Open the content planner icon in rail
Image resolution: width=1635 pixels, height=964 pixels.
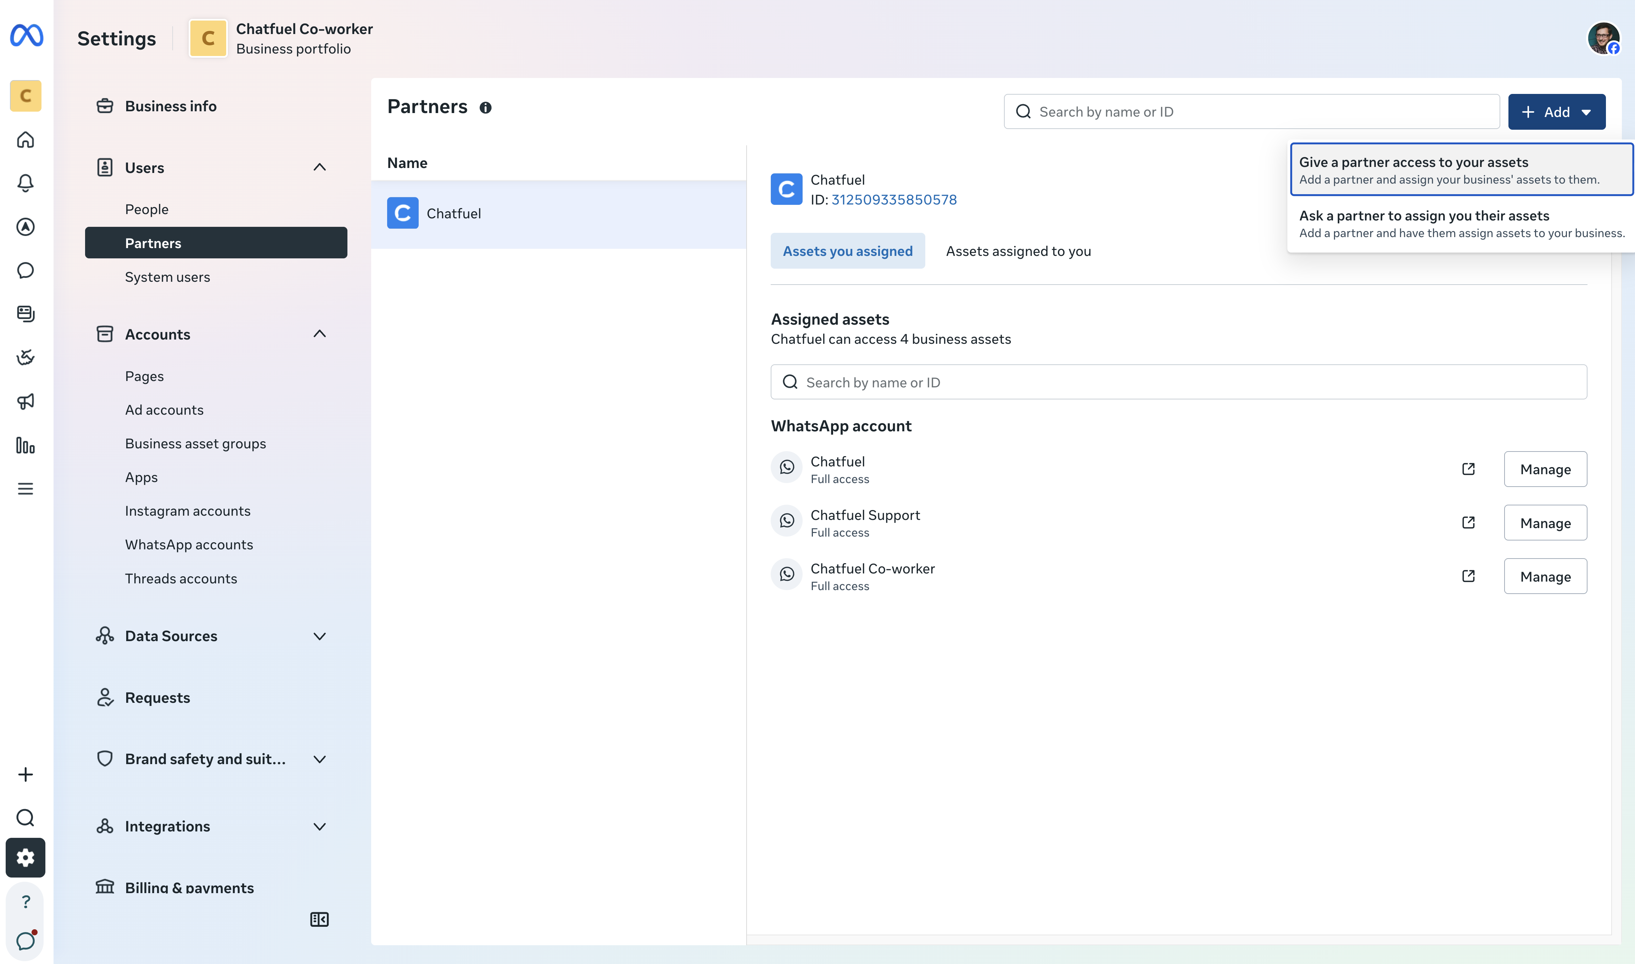coord(25,314)
